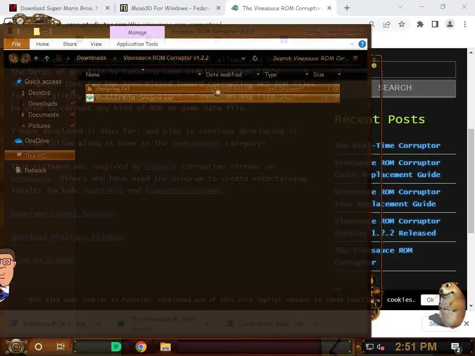This screenshot has height=356, width=475.
Task: Click the Chrome share page icon
Action: click(387, 24)
